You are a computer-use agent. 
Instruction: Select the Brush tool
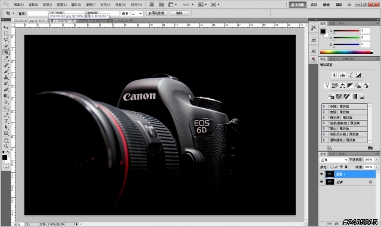6,71
